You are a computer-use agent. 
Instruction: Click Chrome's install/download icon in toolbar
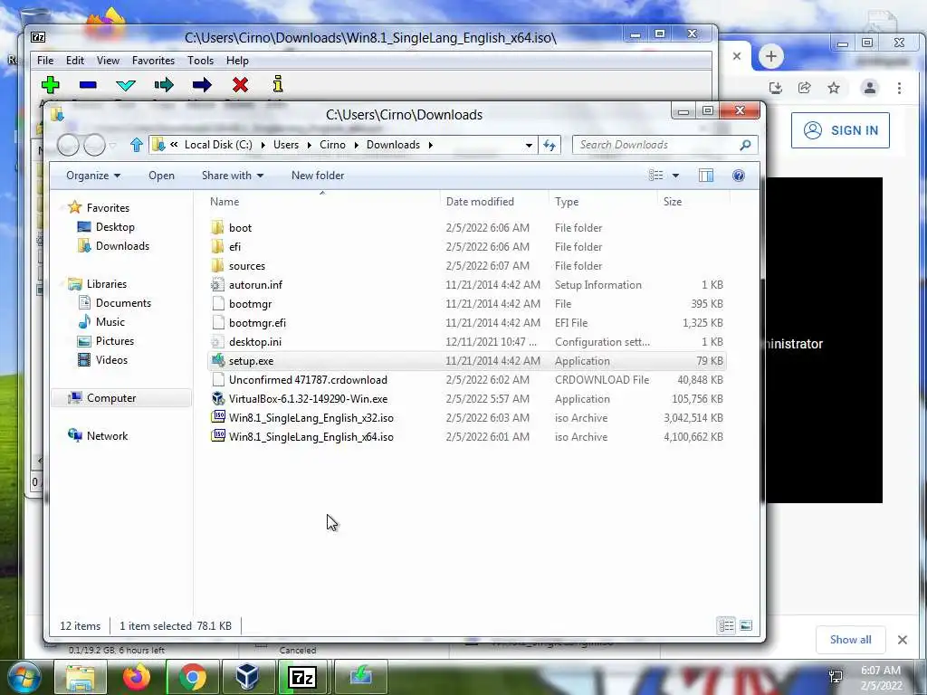tap(775, 88)
